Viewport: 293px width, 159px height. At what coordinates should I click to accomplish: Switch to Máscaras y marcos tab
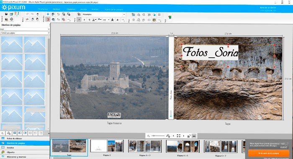[x=25, y=157]
